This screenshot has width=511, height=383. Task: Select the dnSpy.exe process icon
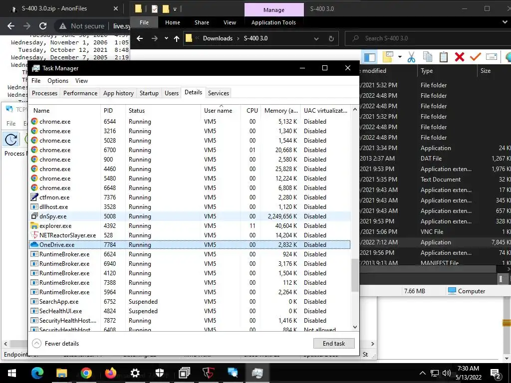pyautogui.click(x=34, y=216)
